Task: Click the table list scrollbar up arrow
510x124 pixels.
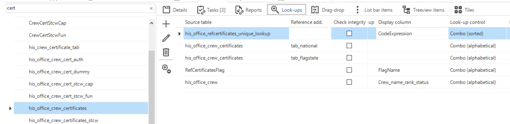Action: click(x=152, y=23)
